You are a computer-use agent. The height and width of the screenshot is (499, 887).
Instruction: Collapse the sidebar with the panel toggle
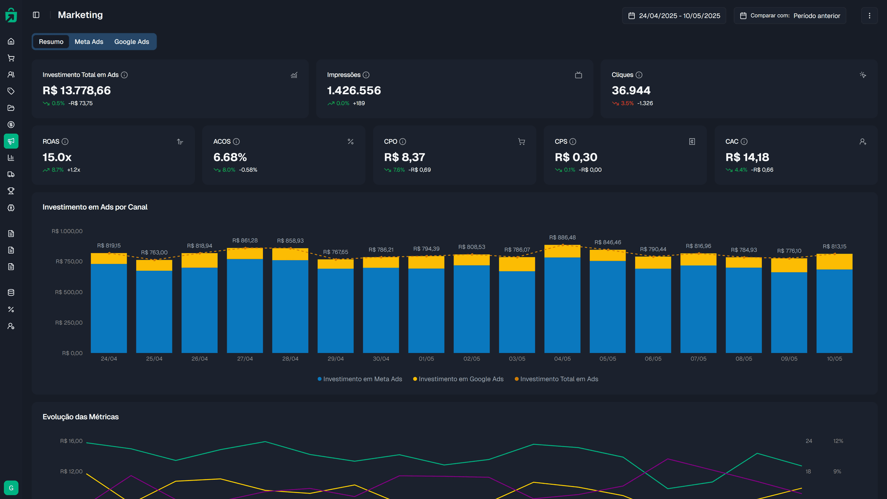tap(36, 14)
